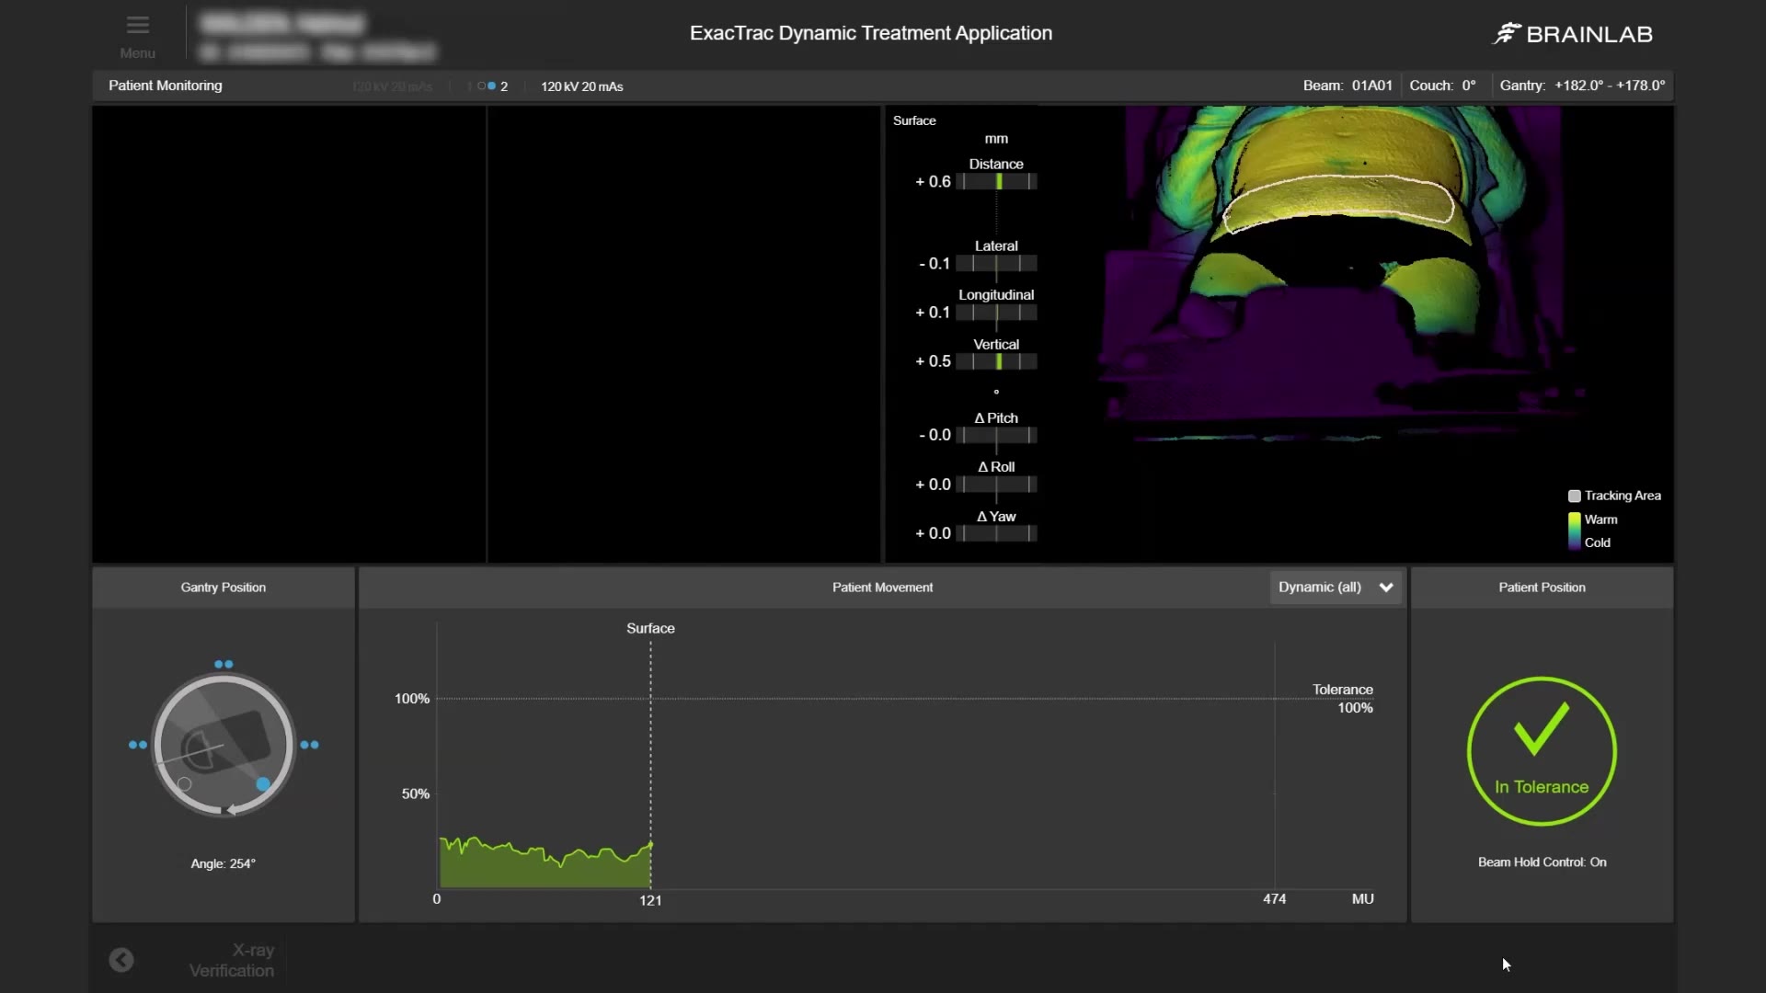Click the Tolerance 100% label
This screenshot has width=1766, height=993.
pos(1343,699)
